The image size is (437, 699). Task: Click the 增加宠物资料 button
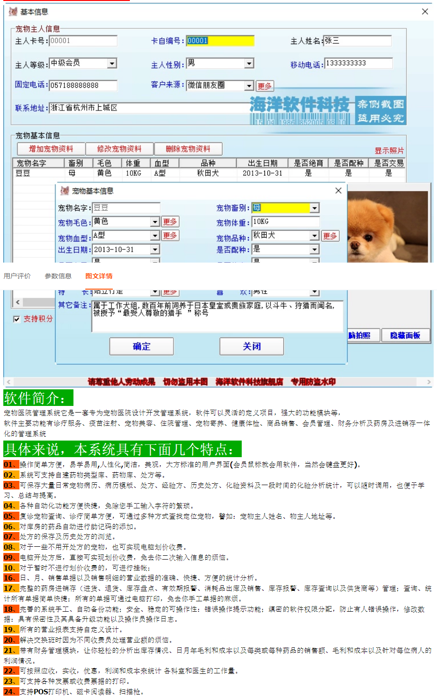click(x=51, y=149)
